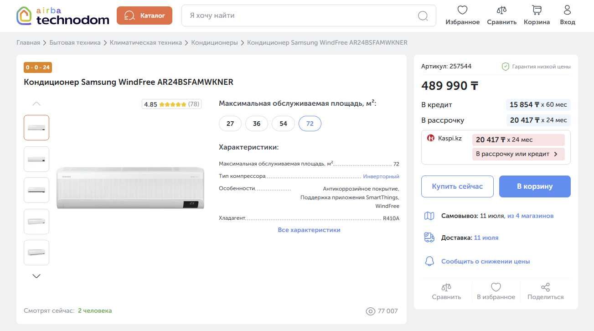594x331 pixels.
Task: Focus the 'Я хочу найти' search field
Action: point(309,16)
